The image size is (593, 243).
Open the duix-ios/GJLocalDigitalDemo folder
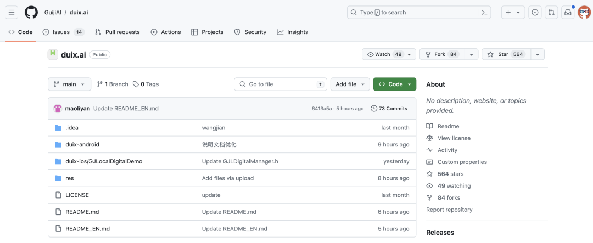point(104,161)
